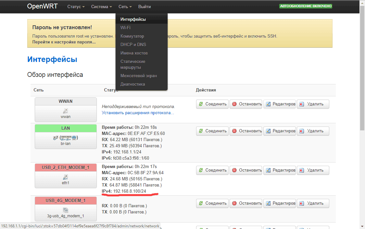Image resolution: width=365 pixels, height=229 pixels.
Task: Open Диагностика menu entry
Action: [142, 84]
